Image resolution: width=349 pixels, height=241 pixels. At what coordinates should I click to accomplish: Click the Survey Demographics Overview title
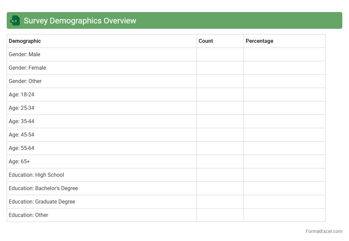pyautogui.click(x=80, y=20)
